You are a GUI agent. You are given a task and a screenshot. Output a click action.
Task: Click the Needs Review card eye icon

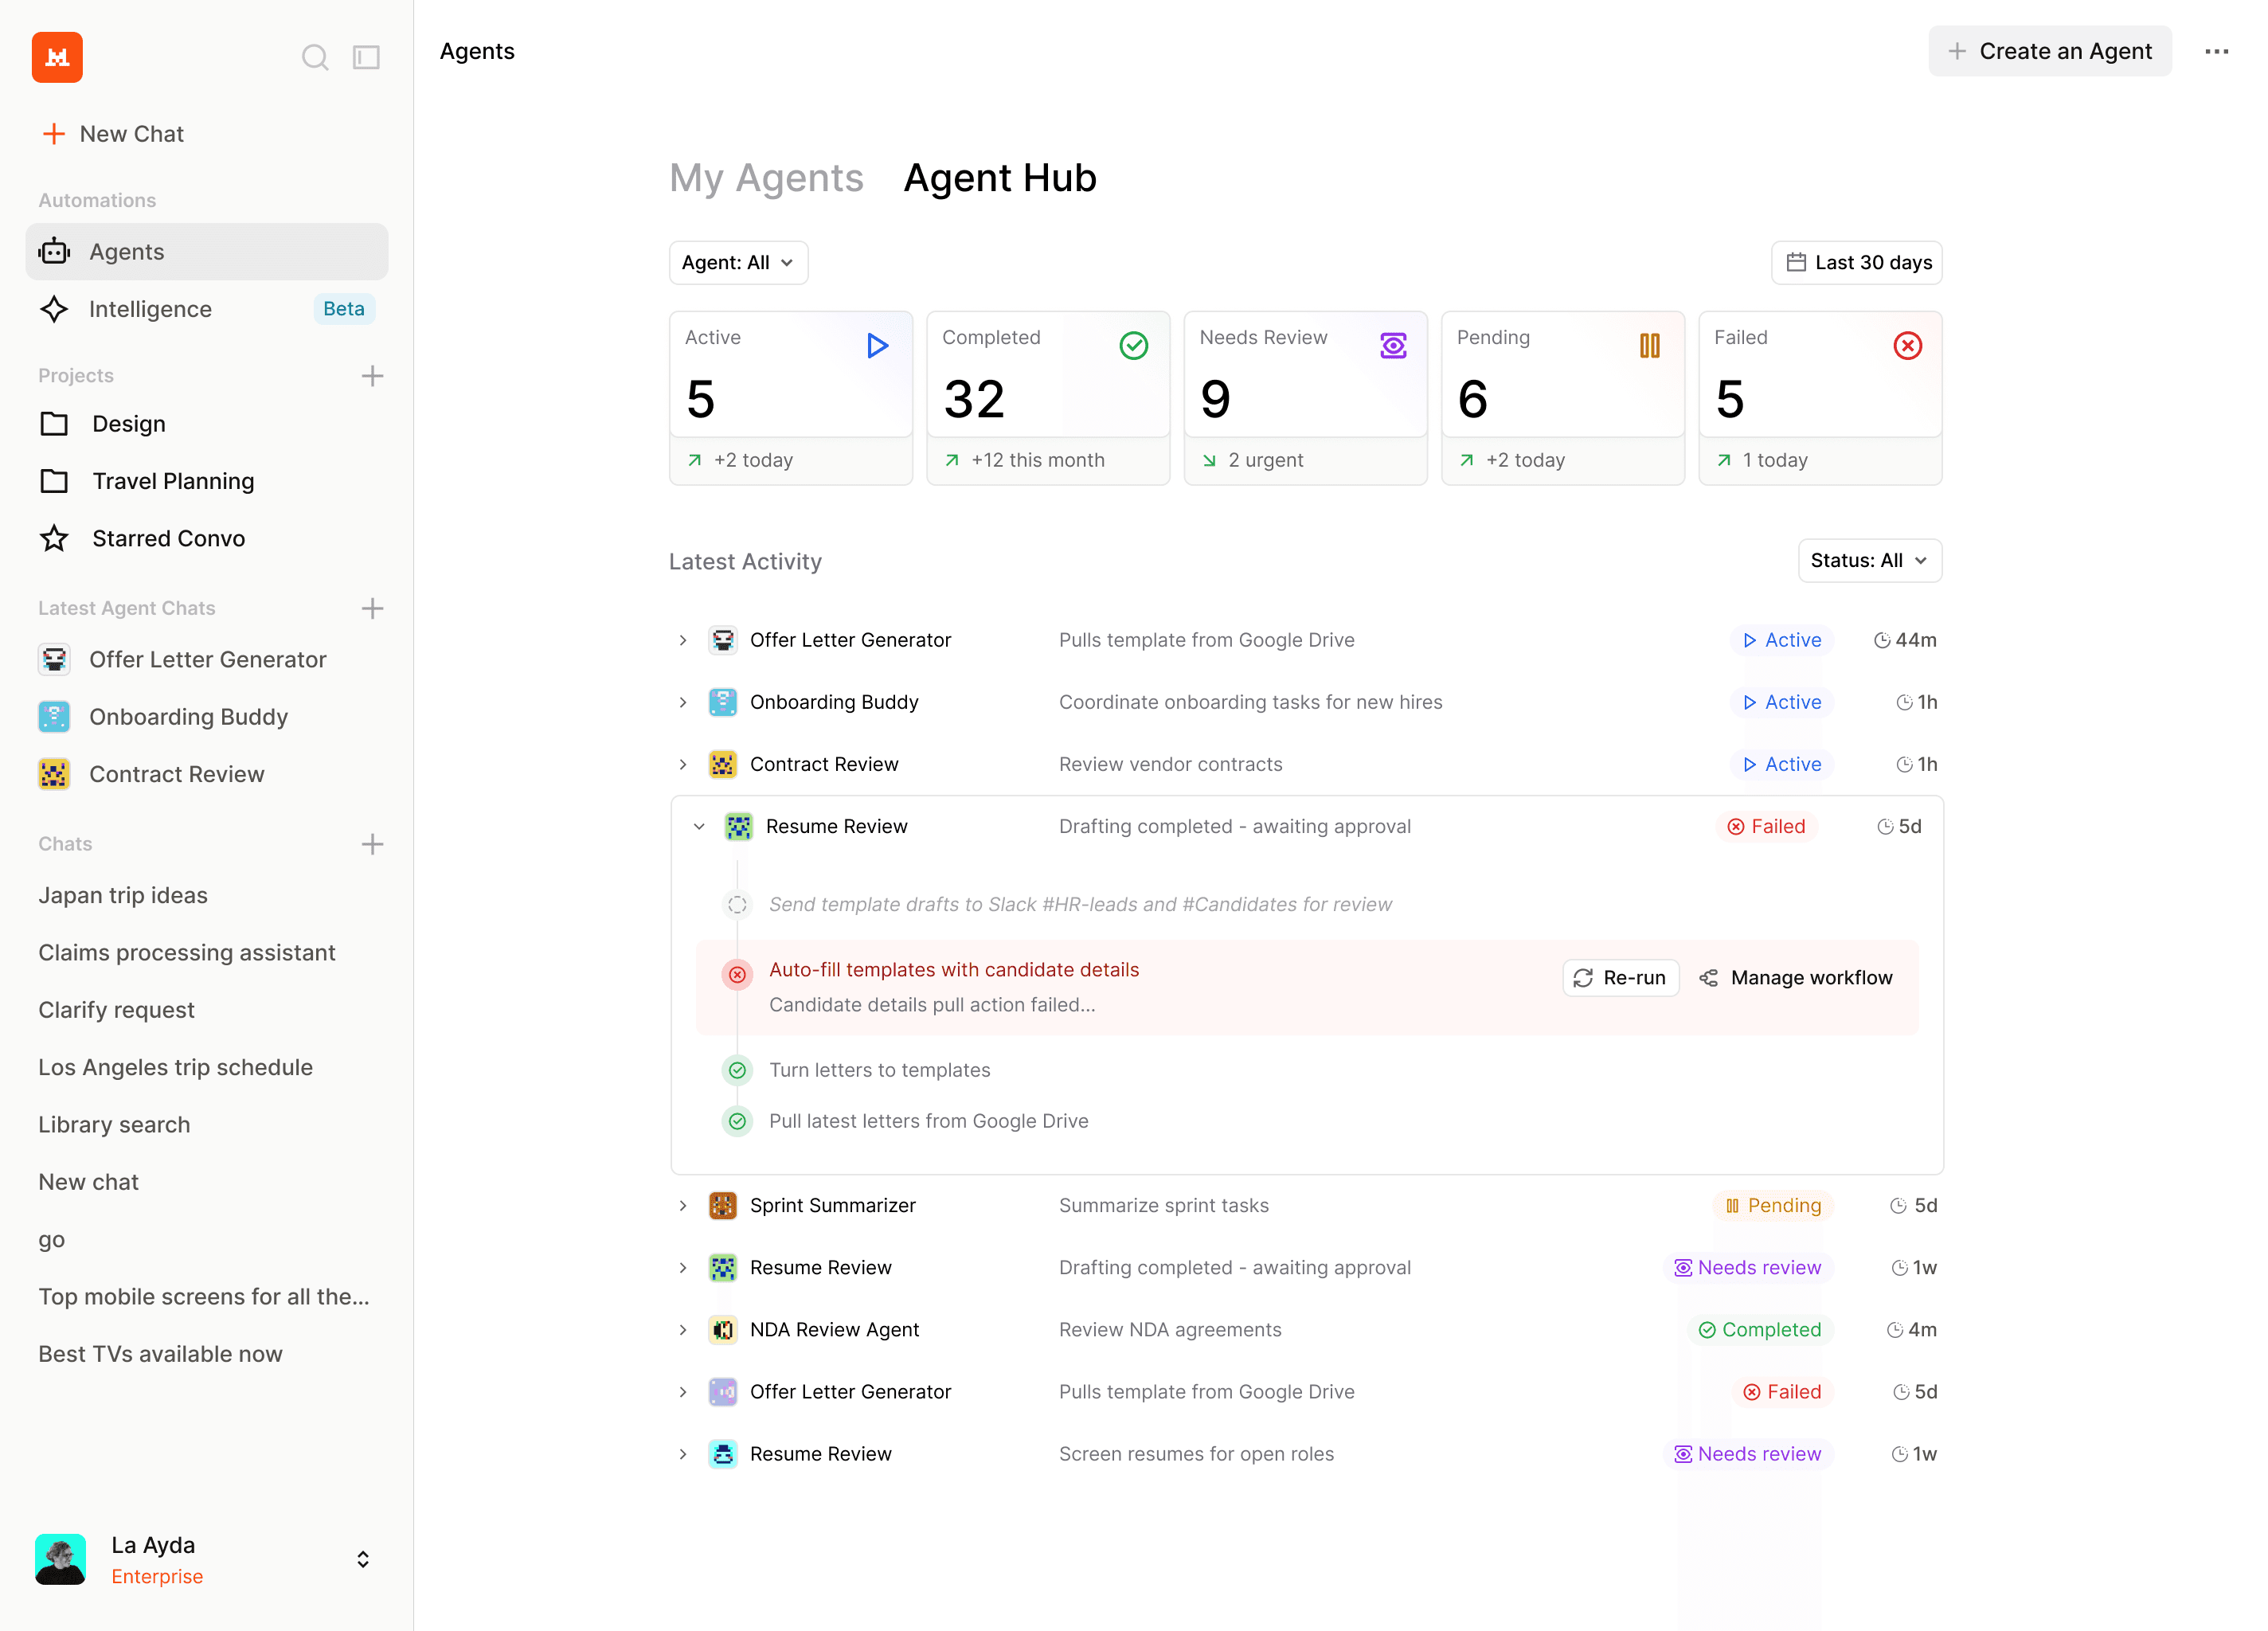pos(1393,346)
